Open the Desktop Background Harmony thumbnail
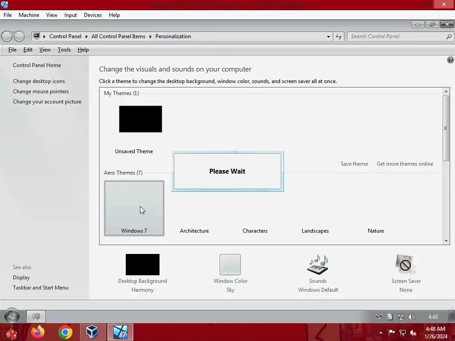 point(143,265)
